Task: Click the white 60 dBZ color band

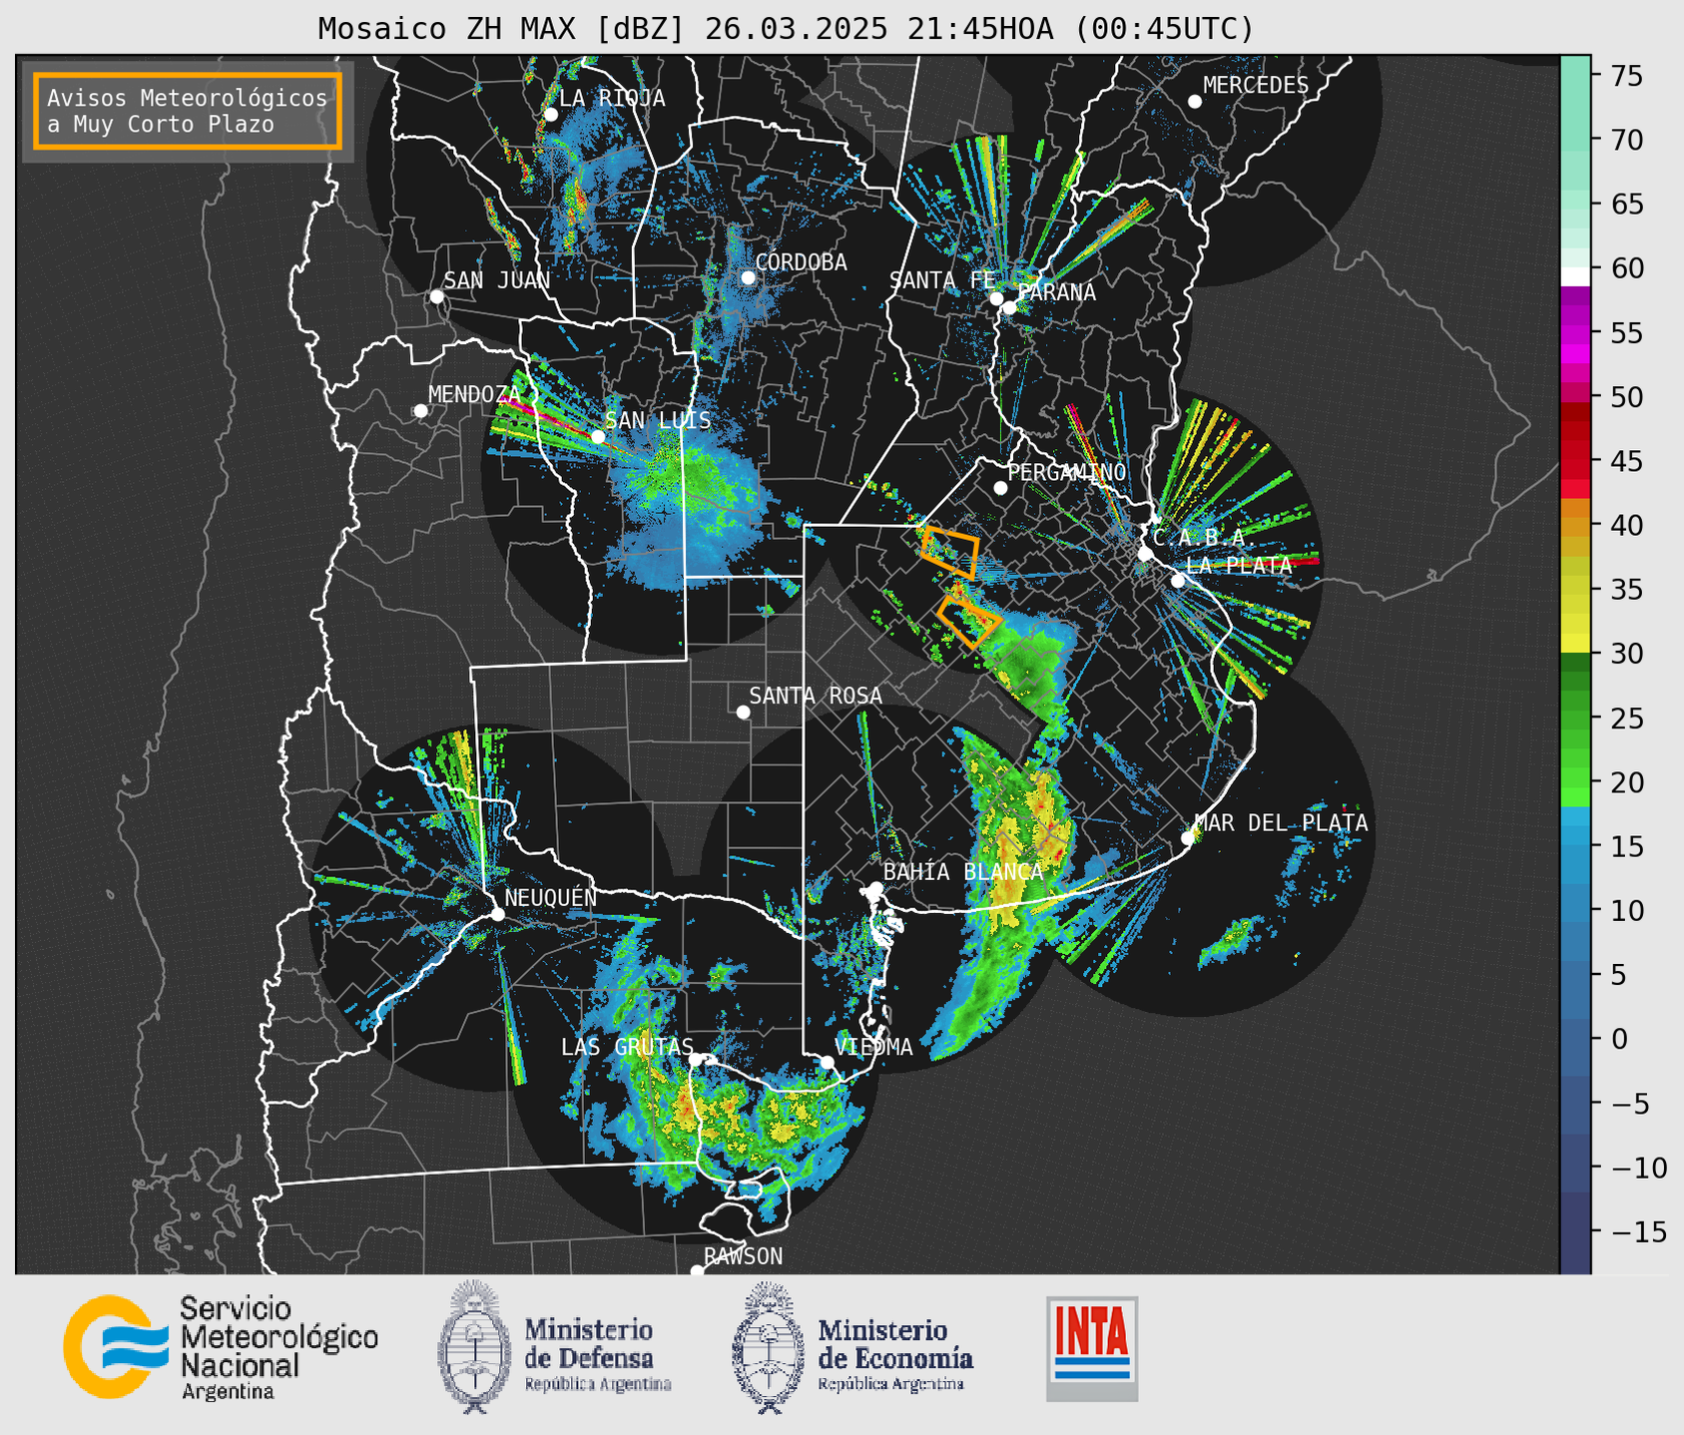Action: (1575, 276)
